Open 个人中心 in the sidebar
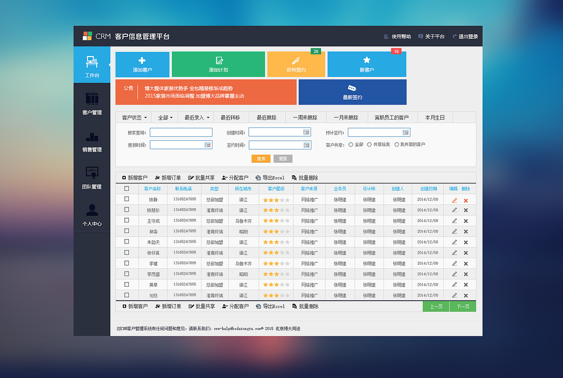Image resolution: width=563 pixels, height=378 pixels. (x=92, y=213)
